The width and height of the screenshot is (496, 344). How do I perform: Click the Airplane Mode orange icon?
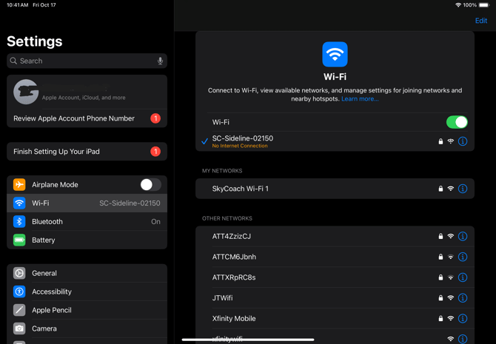click(19, 185)
